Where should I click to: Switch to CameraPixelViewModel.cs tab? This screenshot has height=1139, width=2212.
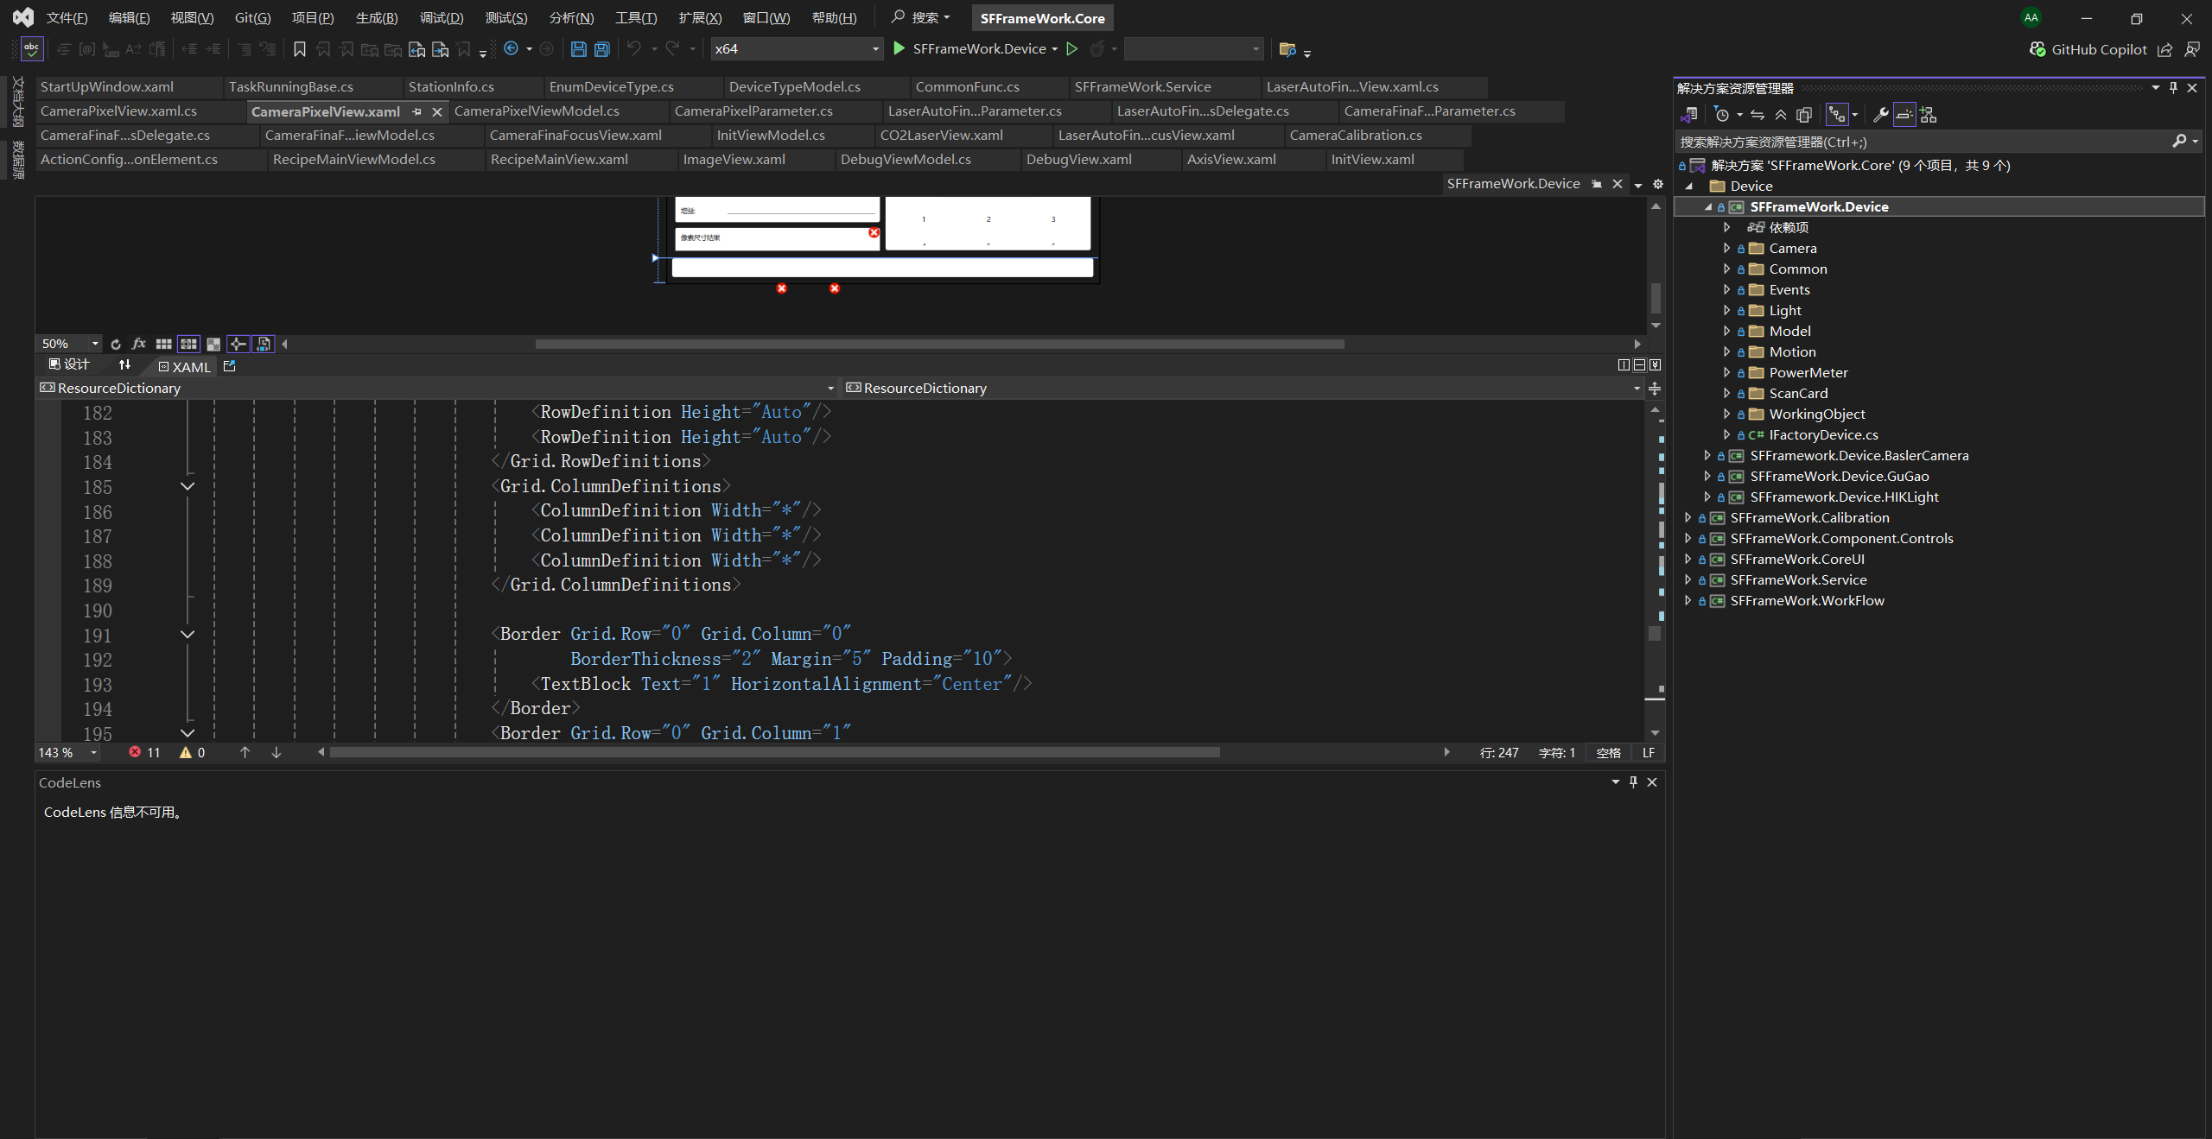tap(537, 111)
